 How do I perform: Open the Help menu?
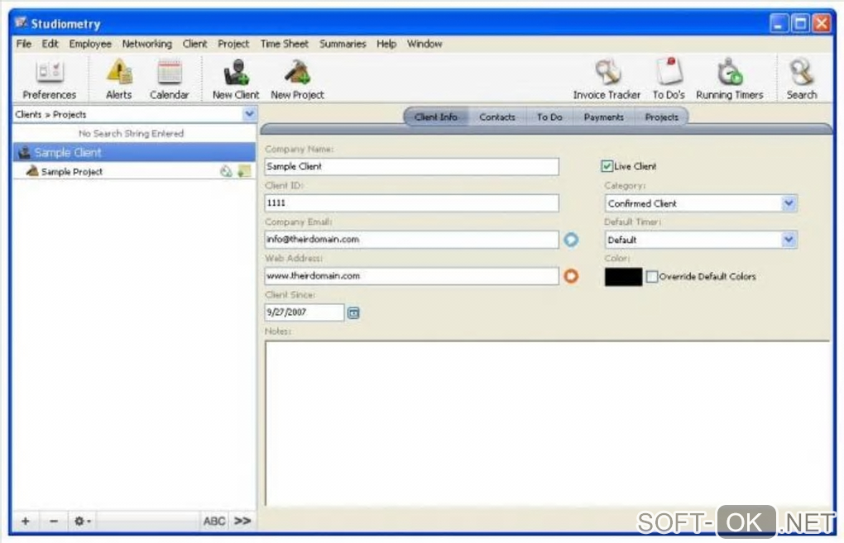point(386,44)
